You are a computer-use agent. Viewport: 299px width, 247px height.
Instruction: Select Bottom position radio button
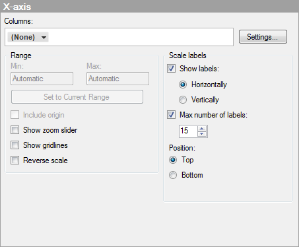click(x=173, y=175)
